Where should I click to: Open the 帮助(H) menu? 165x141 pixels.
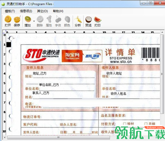tap(58, 11)
